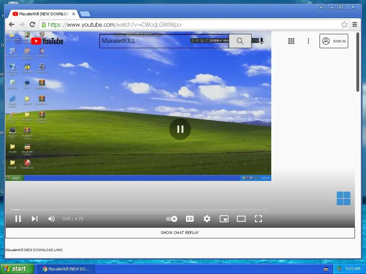This screenshot has width=366, height=274.
Task: Click the system tray notification icon
Action: tap(339, 269)
